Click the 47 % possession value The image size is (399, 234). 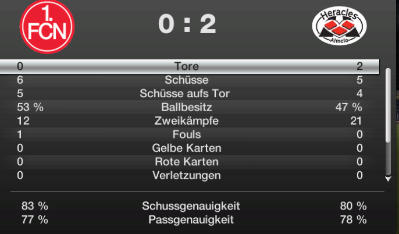pyautogui.click(x=350, y=107)
